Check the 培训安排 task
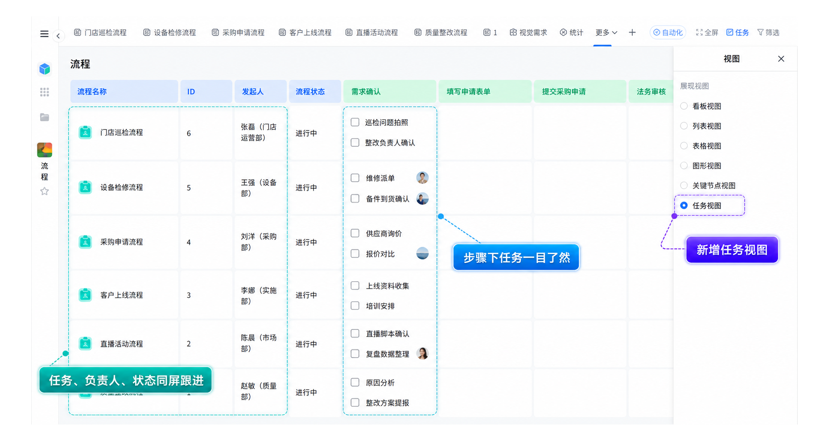The image size is (829, 441). (355, 306)
